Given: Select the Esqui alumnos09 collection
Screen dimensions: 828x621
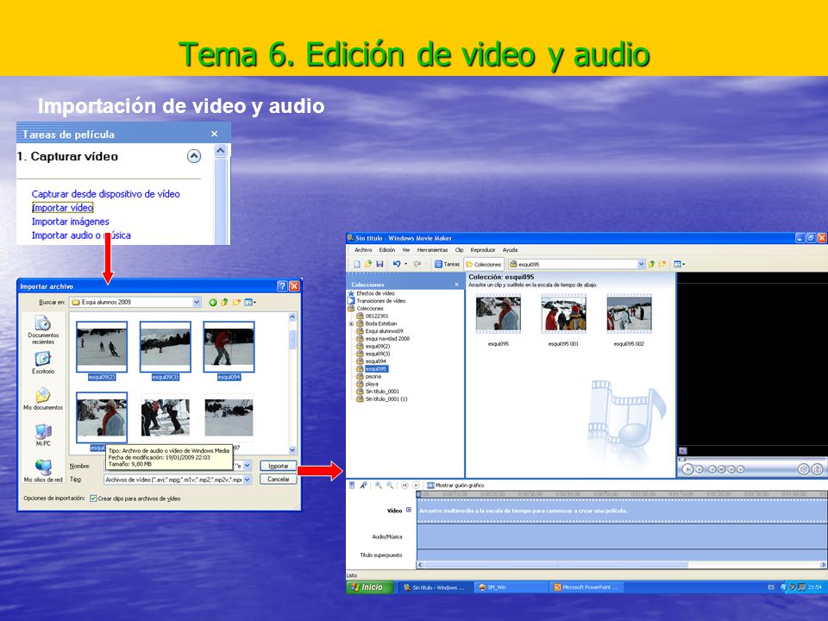Looking at the screenshot, I should (379, 331).
